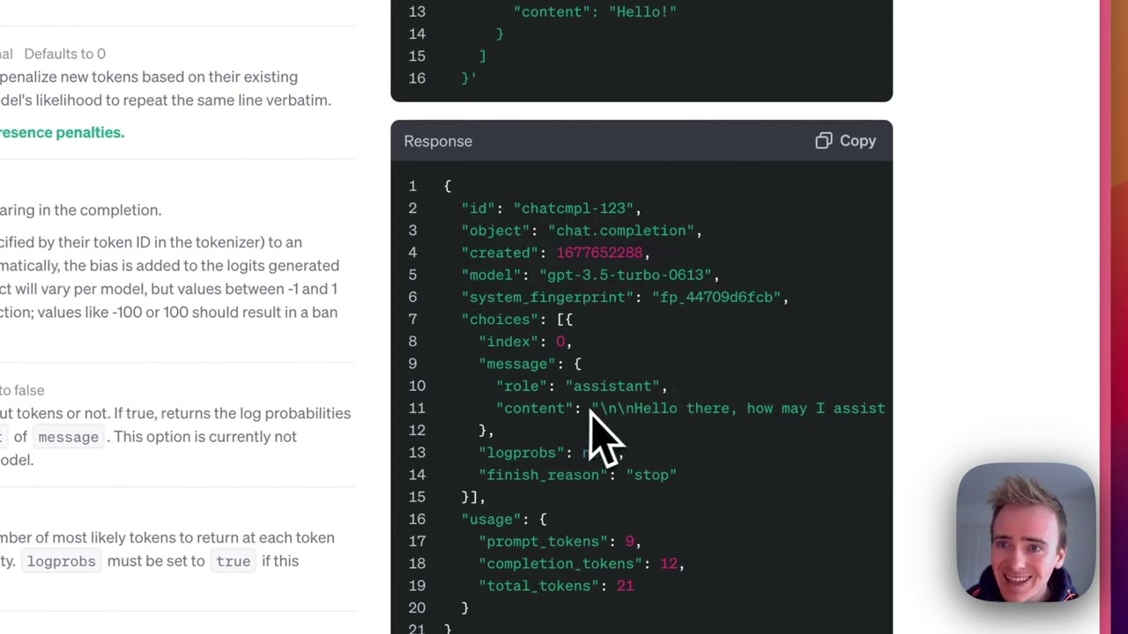Click the finish_reason value "stop"

[x=651, y=475]
